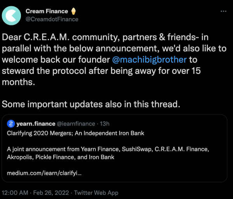Click the main tweet text beginning Dear C.R.E.A.M.
The image size is (233, 199).
click(x=114, y=59)
